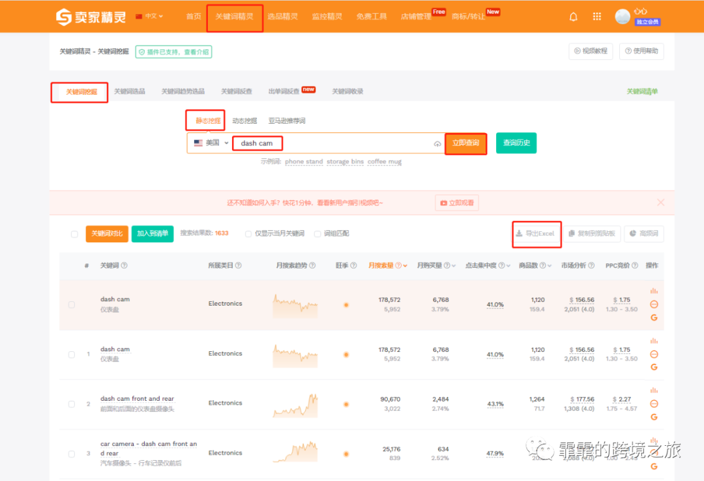
Task: Open 免费工具 in top navigation
Action: [x=372, y=16]
